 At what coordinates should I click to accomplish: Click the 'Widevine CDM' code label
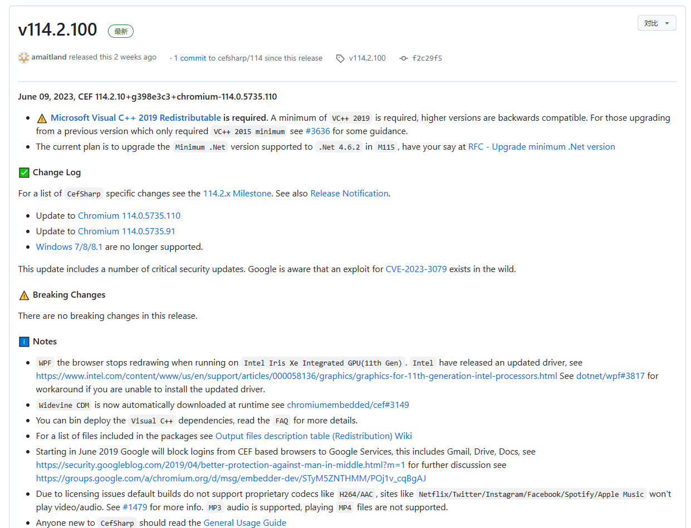click(x=64, y=406)
